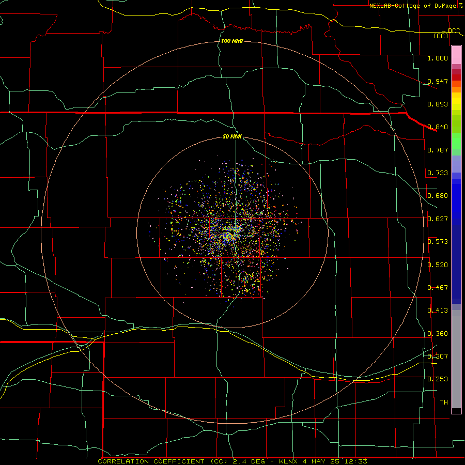This screenshot has height=465, width=465.
Task: Click the 1.000 value on the scale
Action: click(x=438, y=58)
